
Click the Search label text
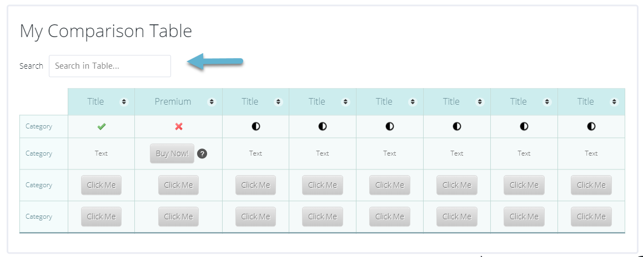coord(31,66)
